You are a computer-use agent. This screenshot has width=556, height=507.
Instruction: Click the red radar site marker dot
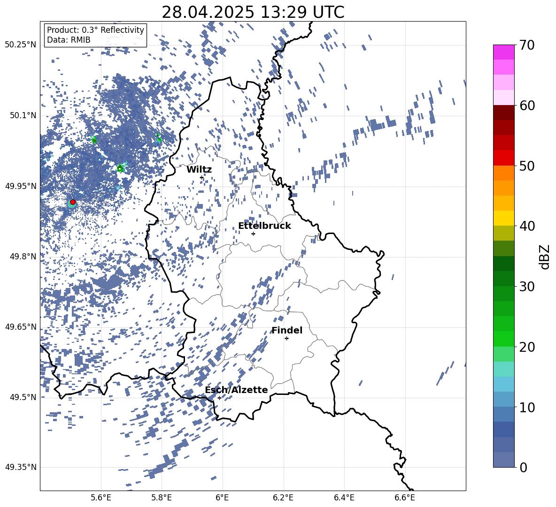point(73,202)
